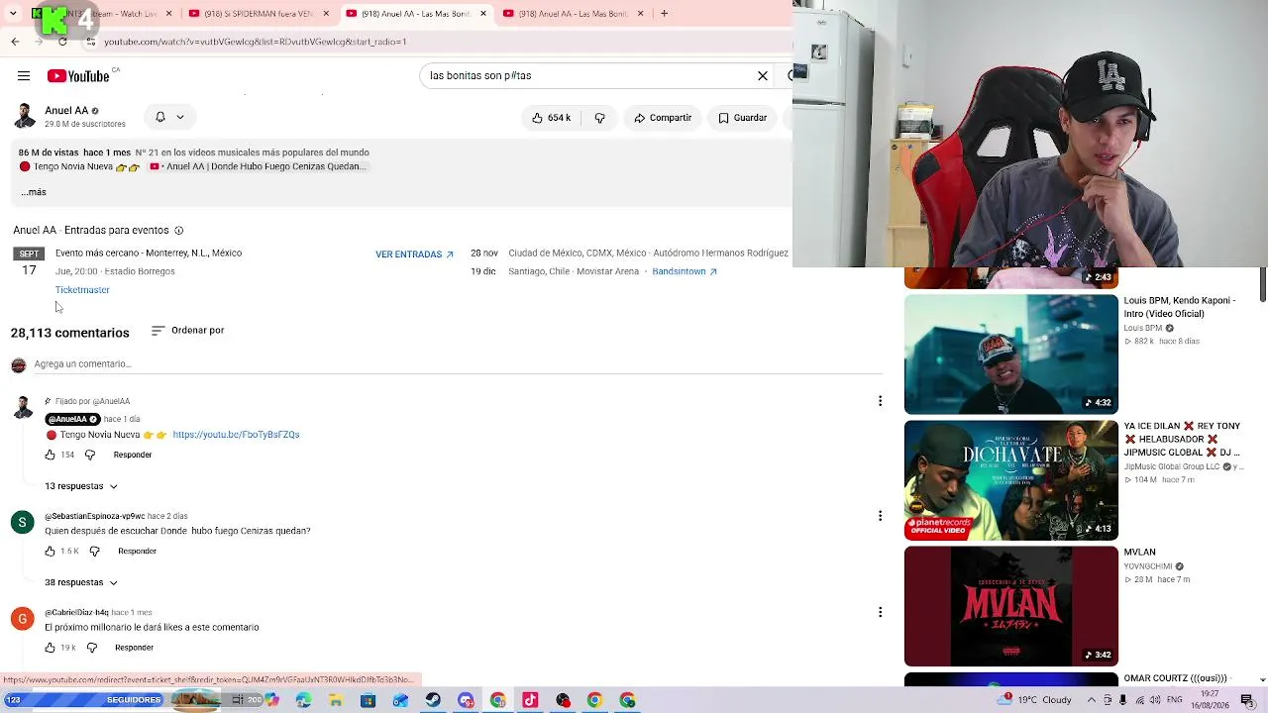Open the youtu.be link in pinned comment
The image size is (1268, 713).
(236, 435)
